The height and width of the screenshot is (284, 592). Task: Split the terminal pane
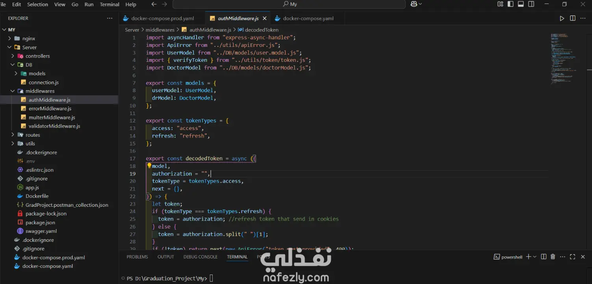544,257
